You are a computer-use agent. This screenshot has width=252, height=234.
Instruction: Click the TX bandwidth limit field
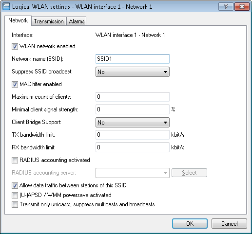tap(133, 135)
